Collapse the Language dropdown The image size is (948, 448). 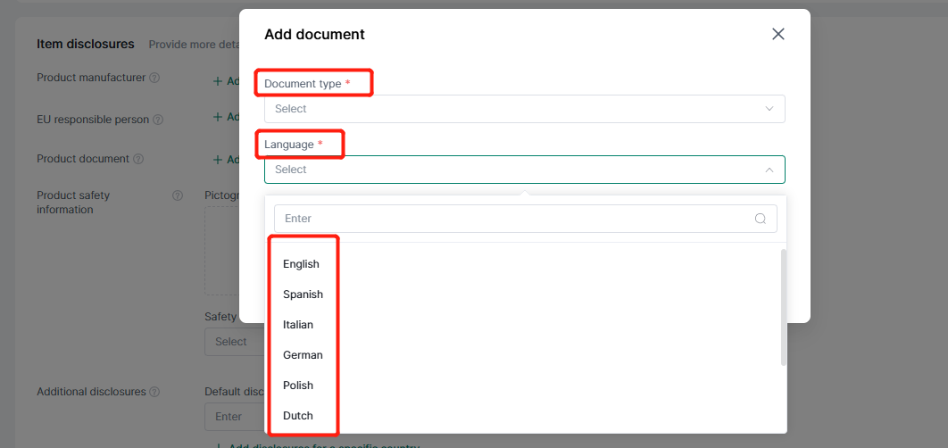point(769,170)
